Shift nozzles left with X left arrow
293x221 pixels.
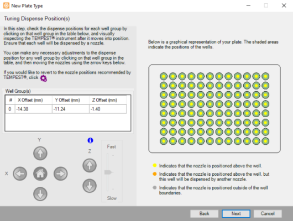click(20, 173)
